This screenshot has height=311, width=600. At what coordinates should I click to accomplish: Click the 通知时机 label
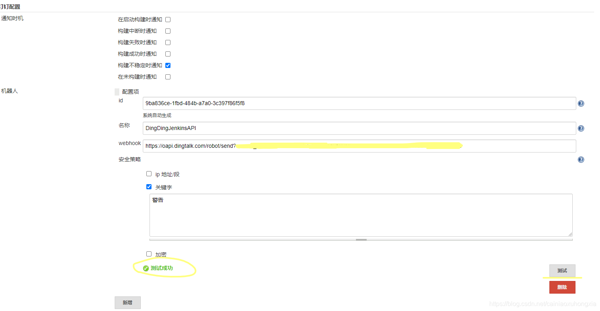(x=12, y=18)
